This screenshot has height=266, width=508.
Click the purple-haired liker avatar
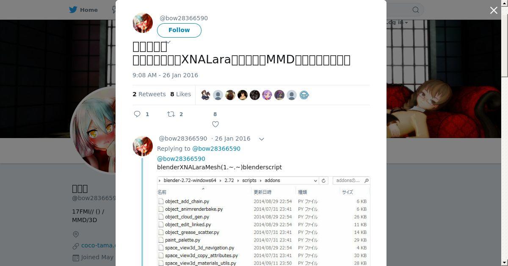[x=267, y=95]
